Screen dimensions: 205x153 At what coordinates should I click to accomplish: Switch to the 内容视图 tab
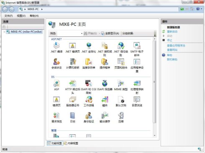[71, 143]
